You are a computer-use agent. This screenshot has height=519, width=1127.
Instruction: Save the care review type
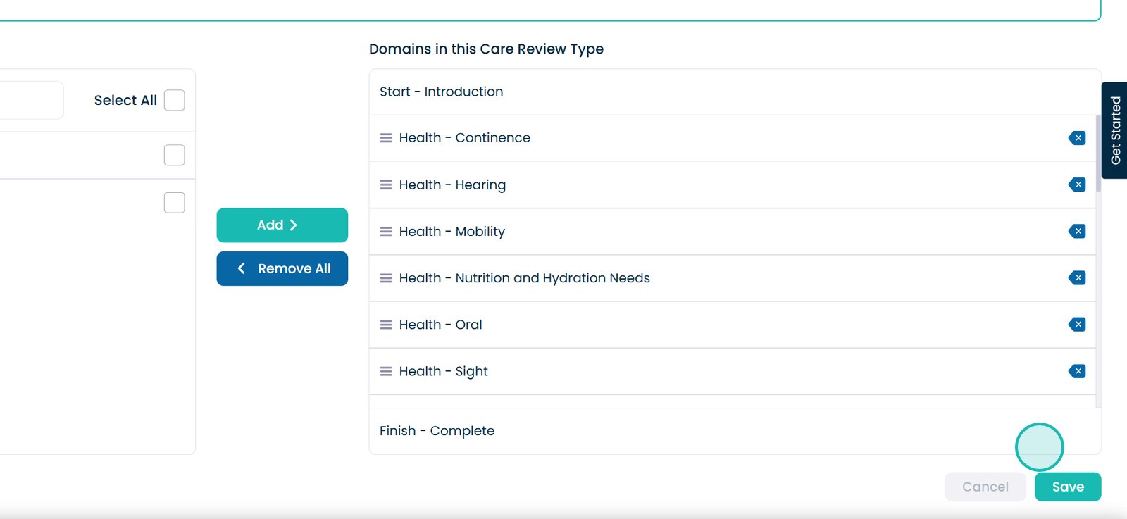pos(1067,487)
